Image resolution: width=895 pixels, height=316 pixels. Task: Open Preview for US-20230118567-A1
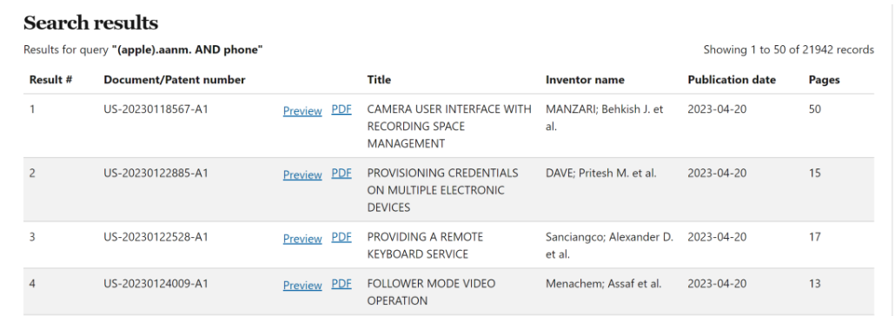(x=302, y=110)
